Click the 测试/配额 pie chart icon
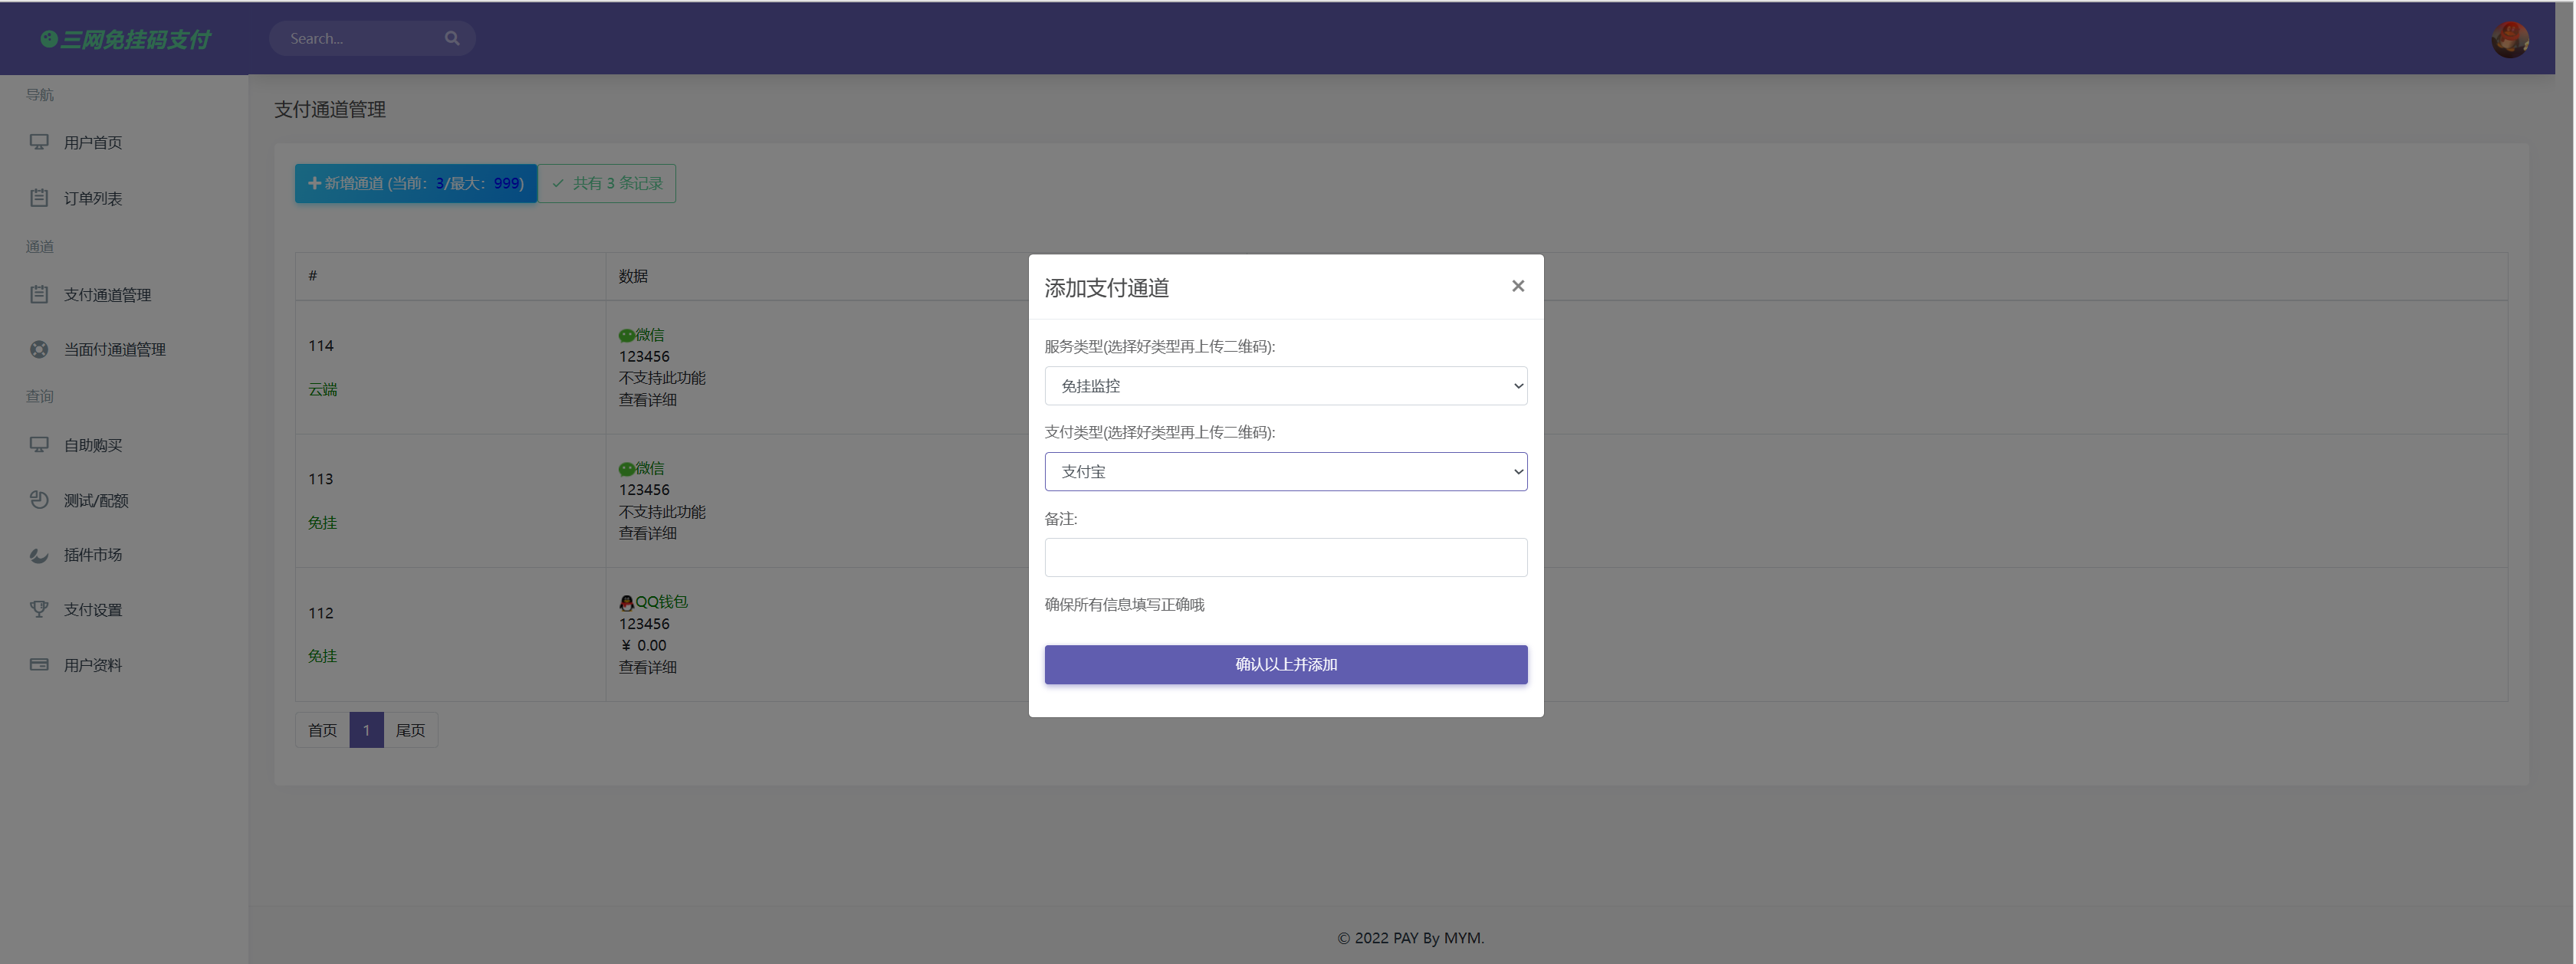Screen dimensions: 2576x964 pos(39,500)
